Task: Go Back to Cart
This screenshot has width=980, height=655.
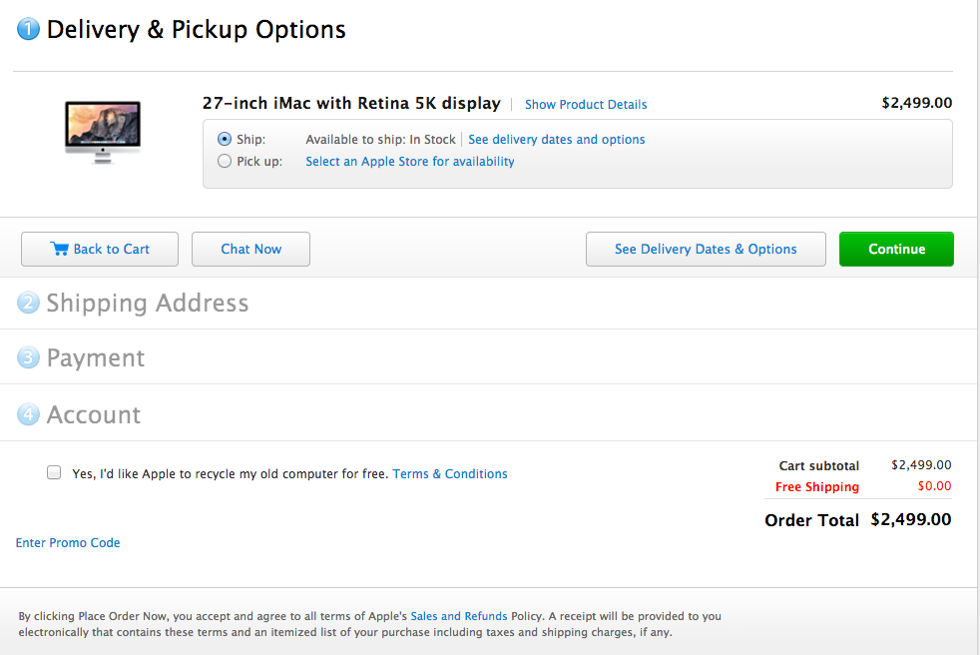Action: pyautogui.click(x=100, y=249)
